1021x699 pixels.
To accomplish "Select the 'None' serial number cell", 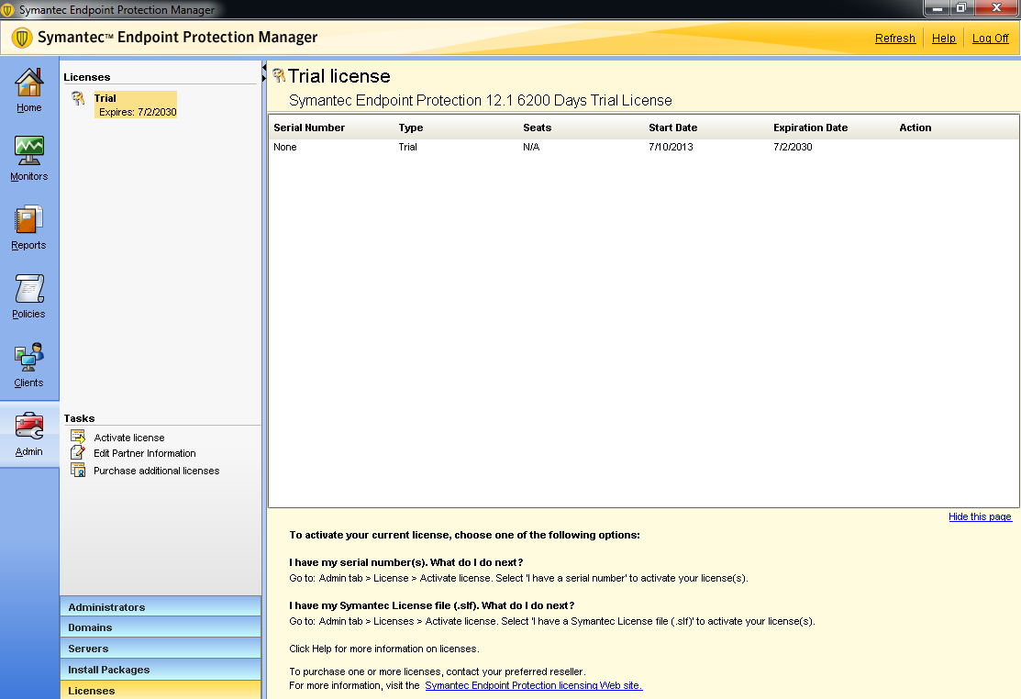I will click(285, 147).
